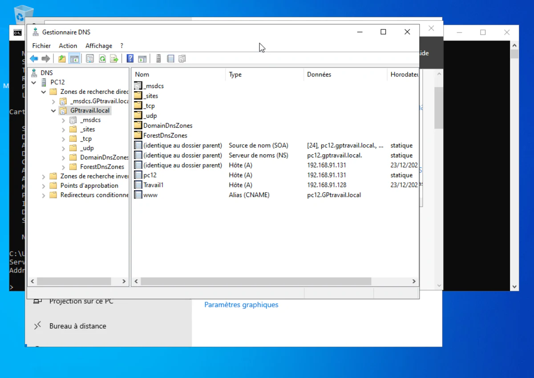Select GPtravail.local in the tree
Screen dimensions: 534x378
click(90, 111)
